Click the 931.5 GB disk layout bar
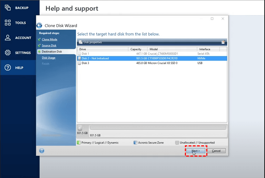Screen dimensions: 265x178 (x=157, y=128)
